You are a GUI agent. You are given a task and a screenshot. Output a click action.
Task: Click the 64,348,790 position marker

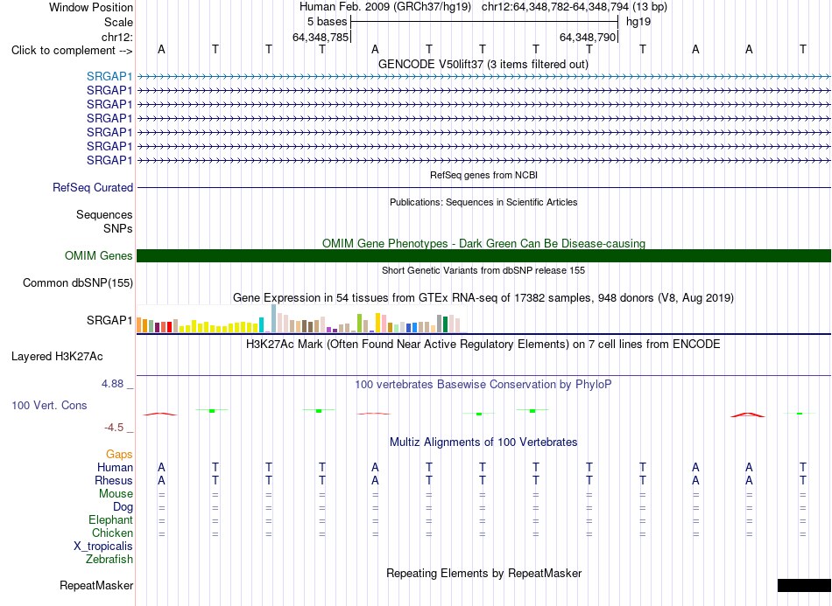[588, 37]
